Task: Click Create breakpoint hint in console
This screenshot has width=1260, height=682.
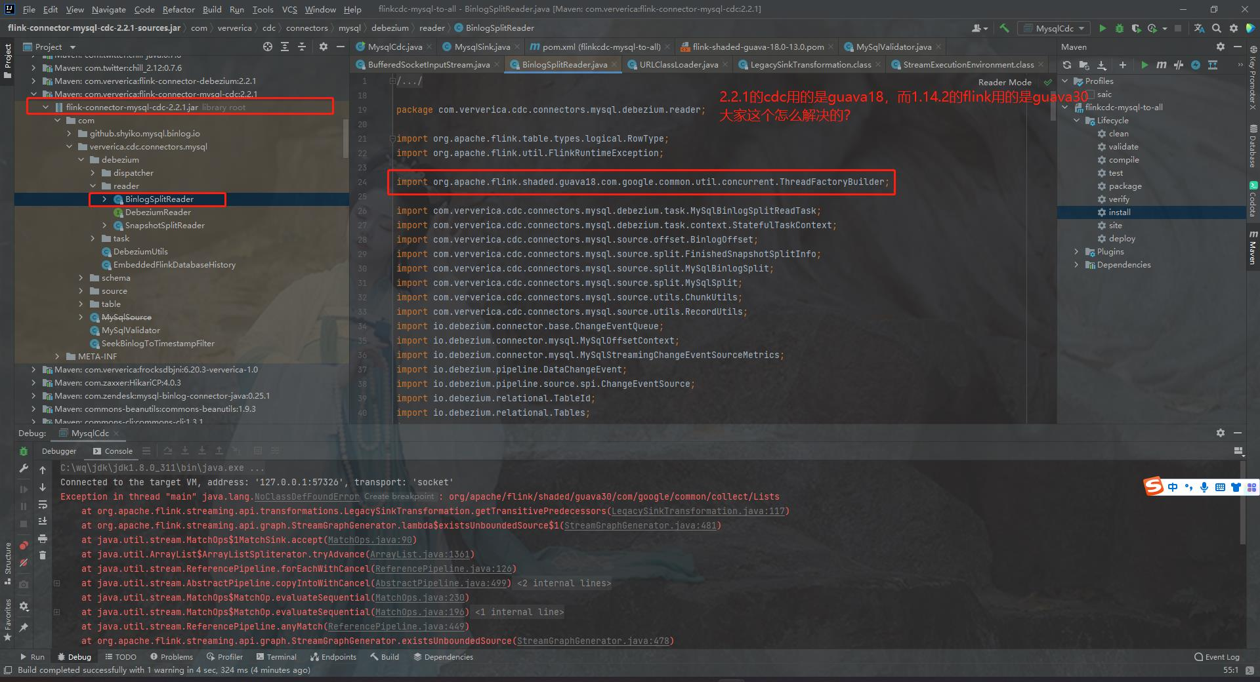Action: click(x=399, y=497)
